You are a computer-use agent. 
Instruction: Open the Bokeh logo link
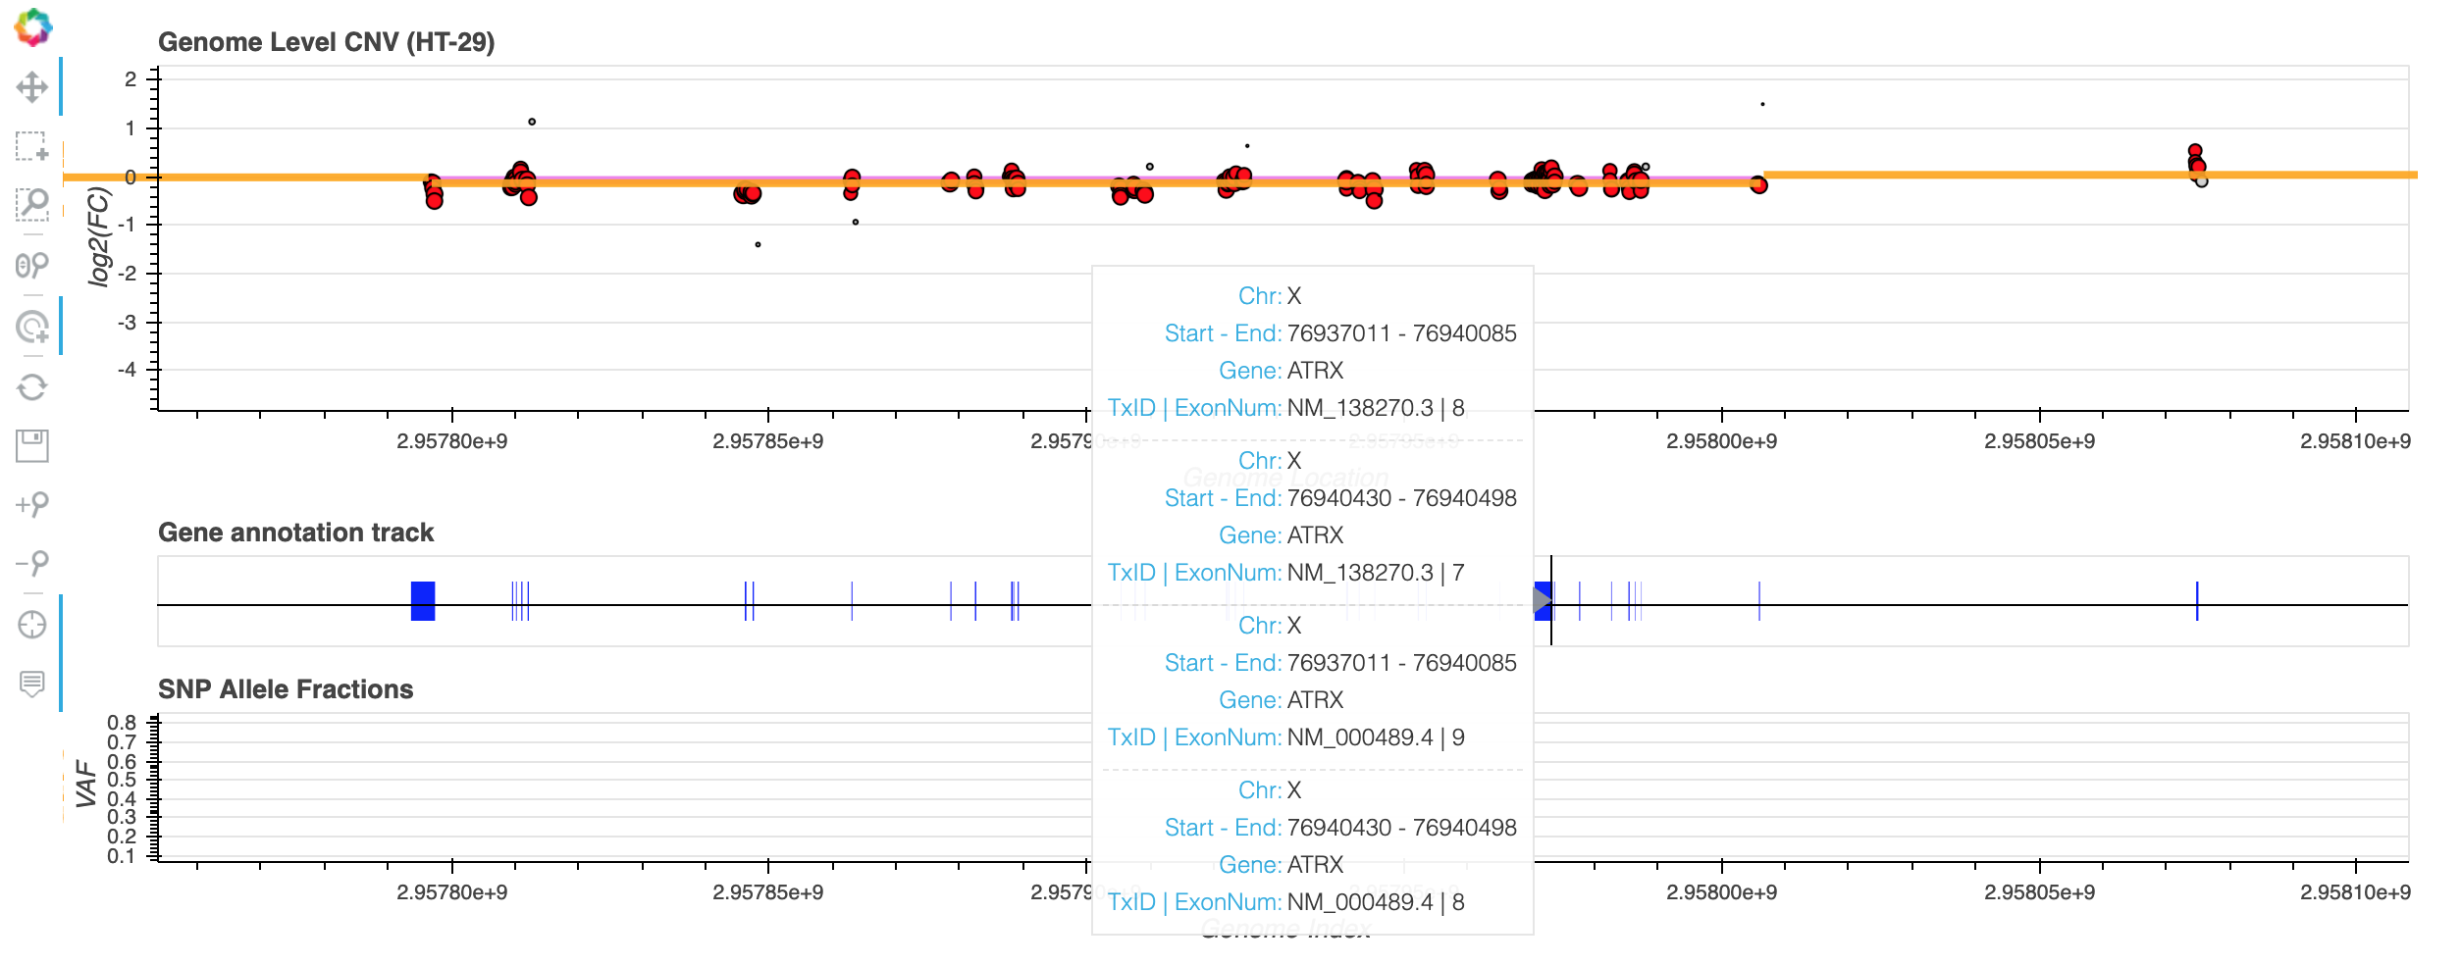[32, 27]
